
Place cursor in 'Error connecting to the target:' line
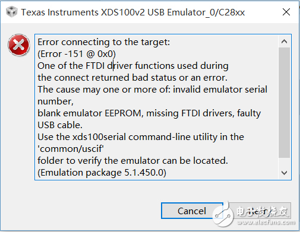pos(104,42)
